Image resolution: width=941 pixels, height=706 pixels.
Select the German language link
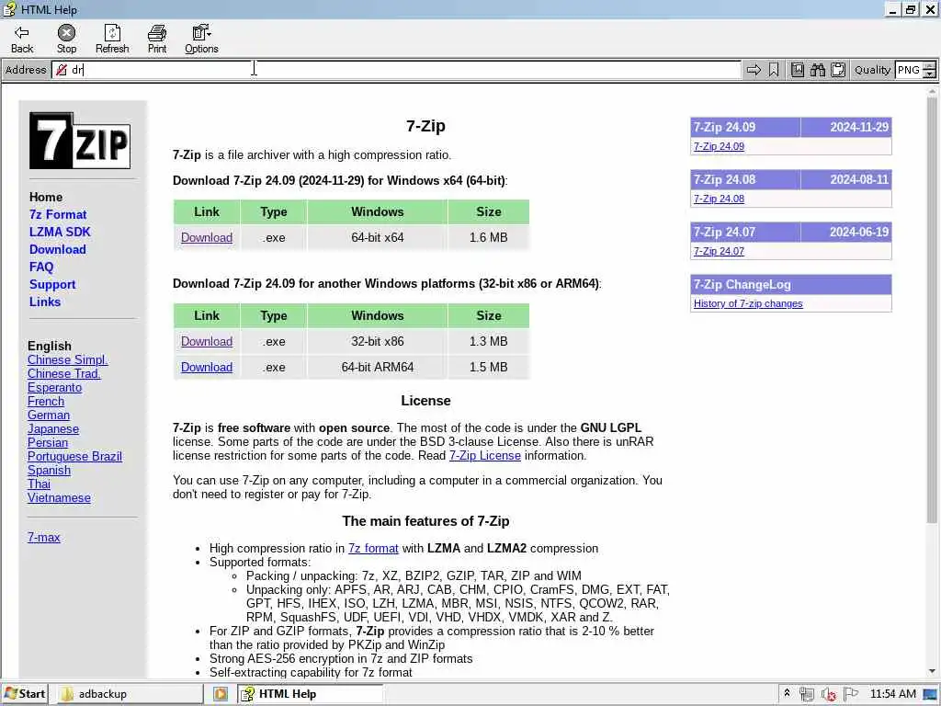coord(48,415)
